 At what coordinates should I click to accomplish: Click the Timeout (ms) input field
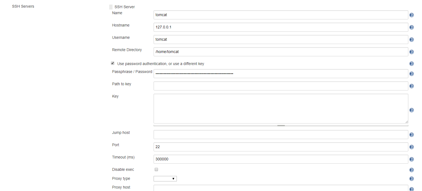pyautogui.click(x=281, y=159)
